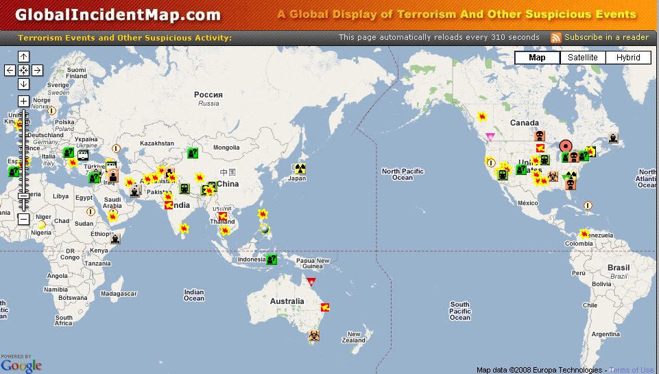Click the info circle marker on US west coast
Viewport: 659px width, 374px height.
(x=490, y=163)
